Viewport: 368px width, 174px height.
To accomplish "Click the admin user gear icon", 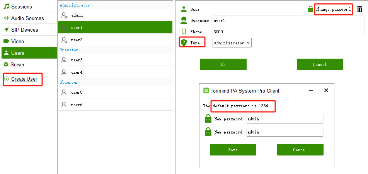I will [x=64, y=15].
